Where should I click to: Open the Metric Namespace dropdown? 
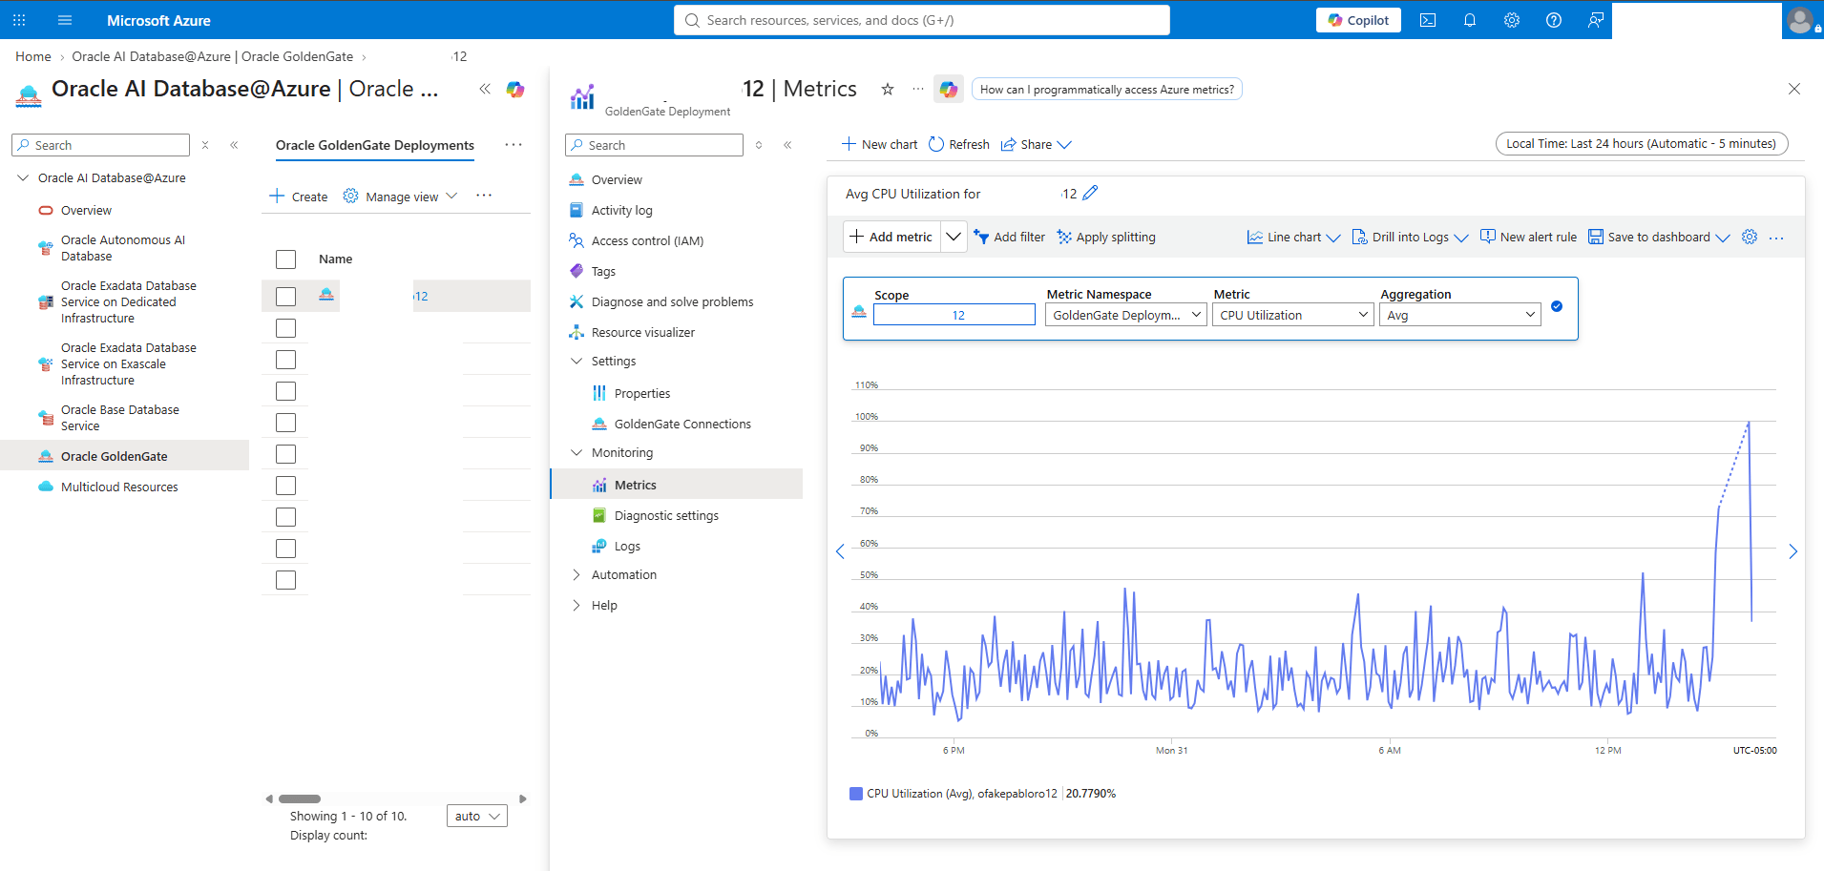pyautogui.click(x=1126, y=315)
